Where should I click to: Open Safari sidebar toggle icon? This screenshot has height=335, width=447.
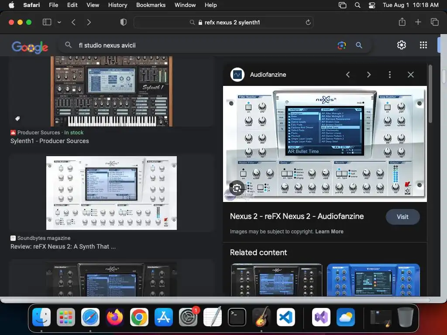point(47,22)
